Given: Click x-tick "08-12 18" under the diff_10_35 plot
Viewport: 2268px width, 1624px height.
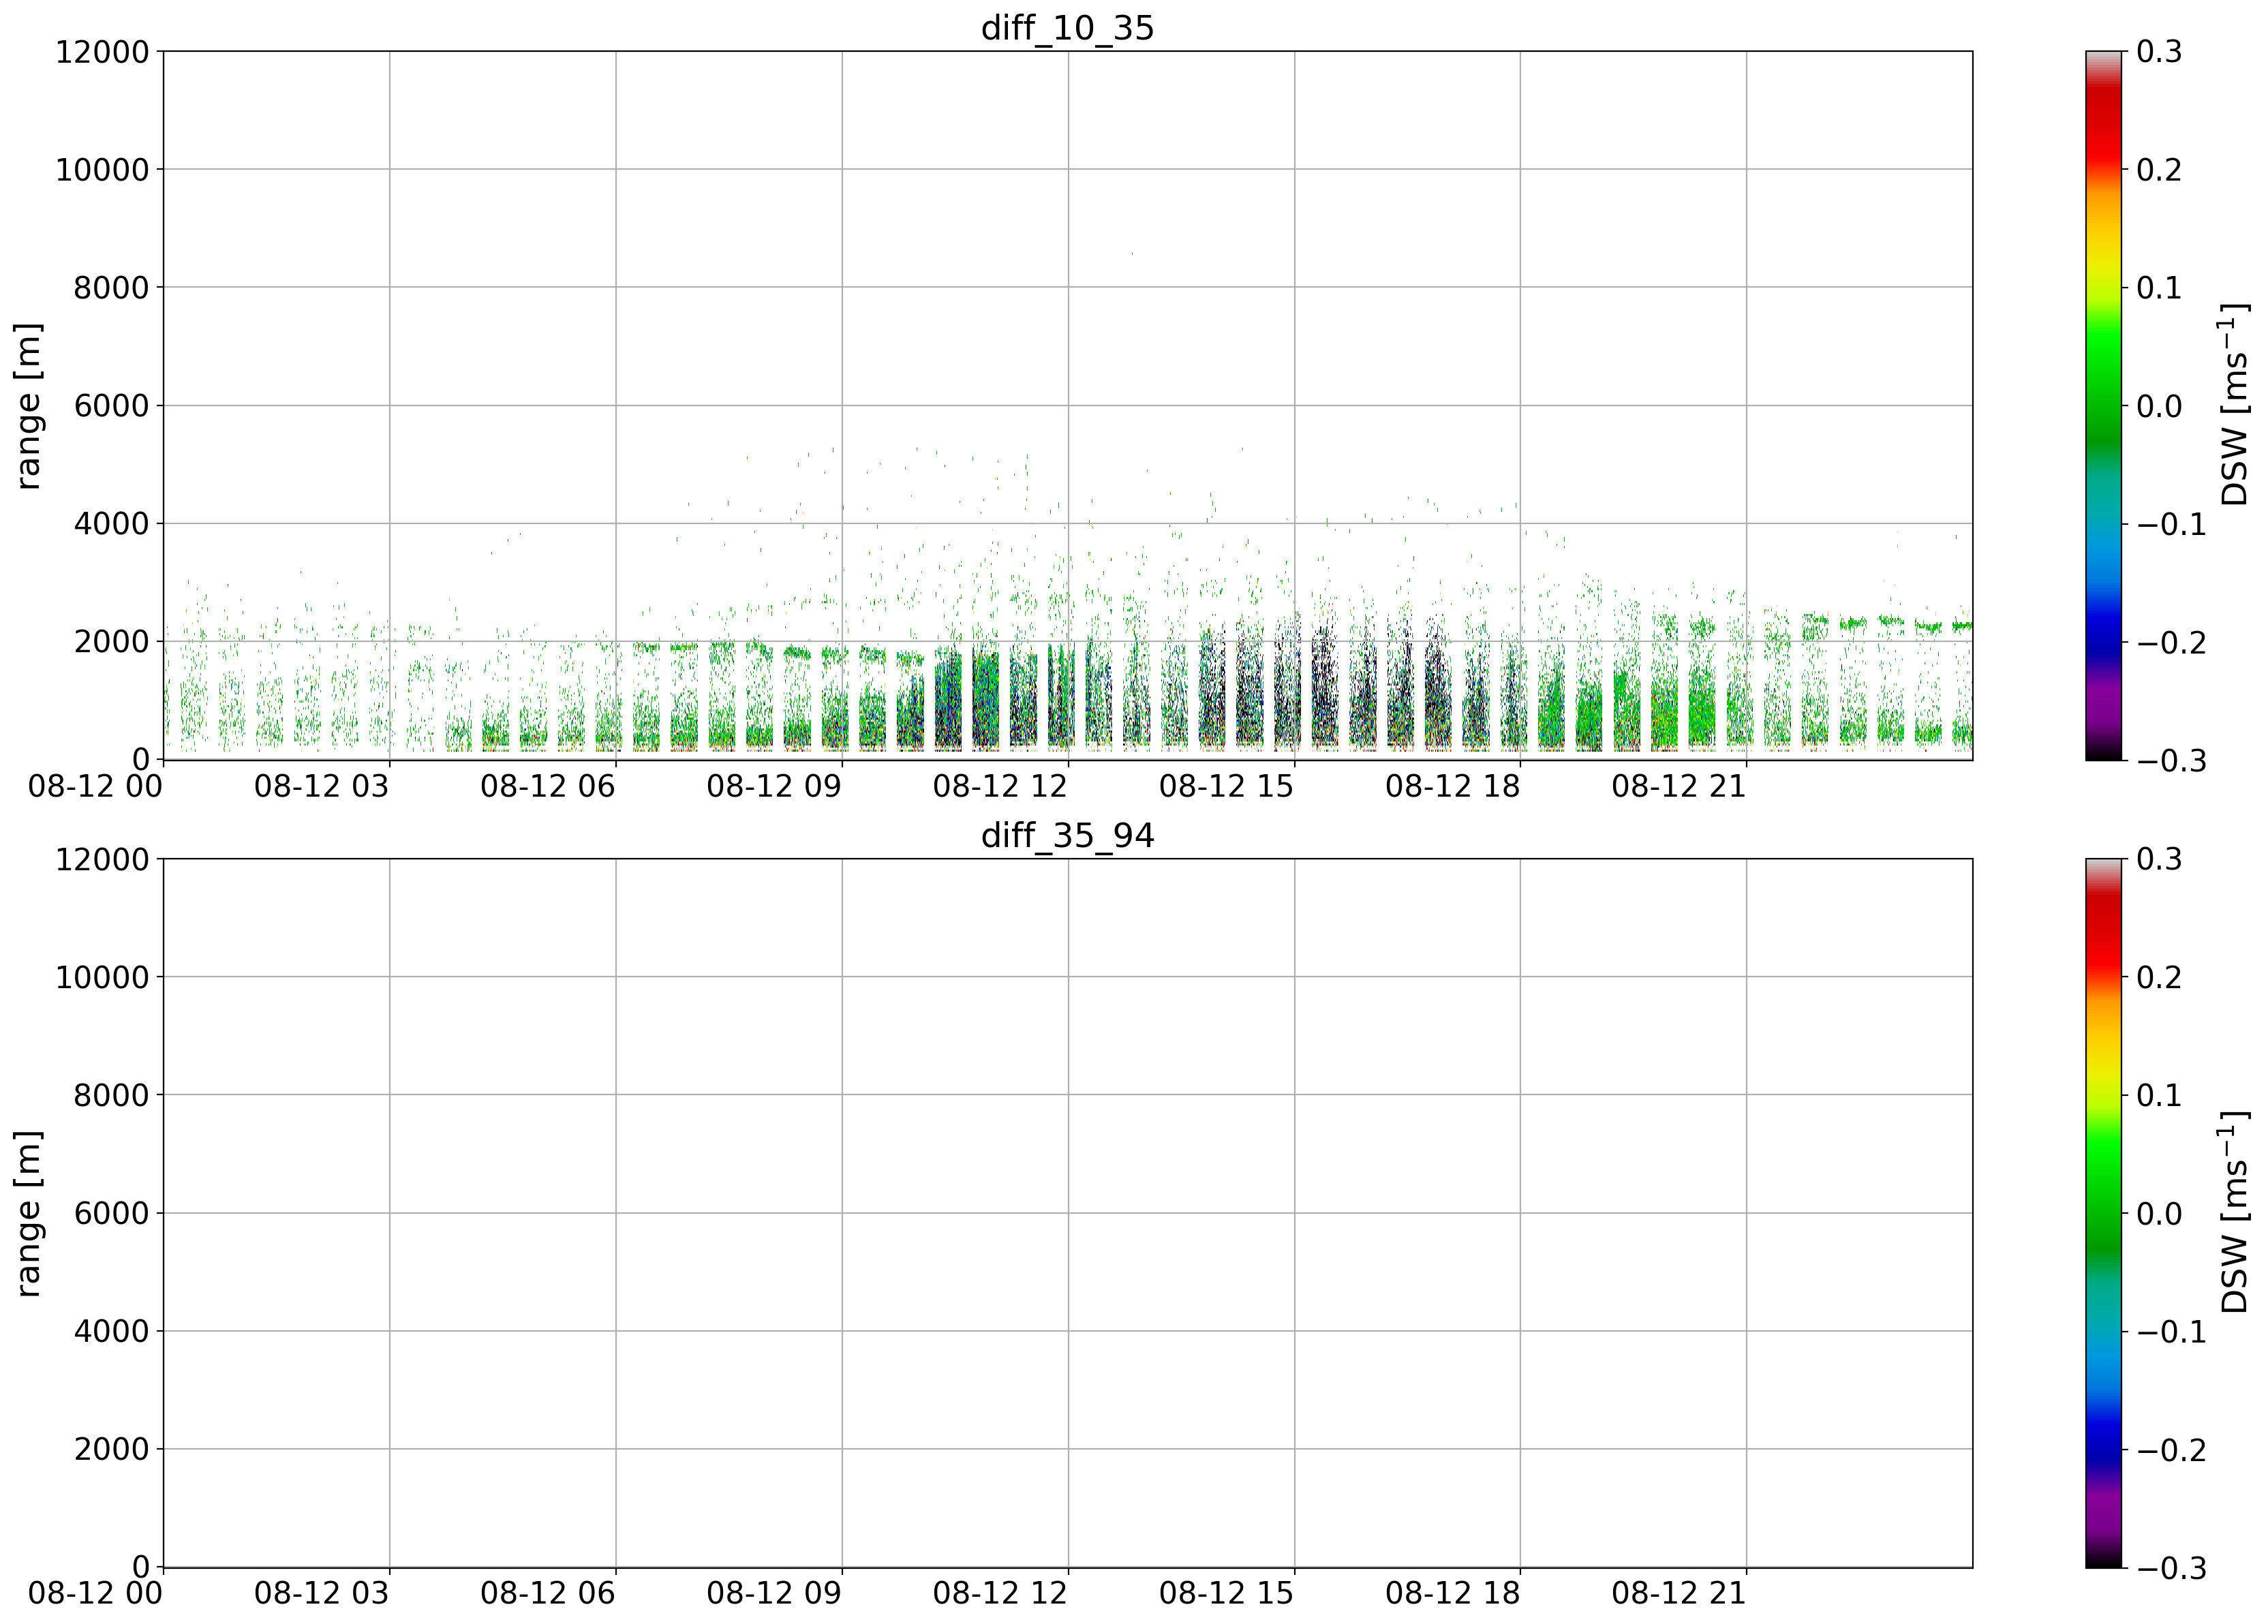Looking at the screenshot, I should (x=1452, y=786).
